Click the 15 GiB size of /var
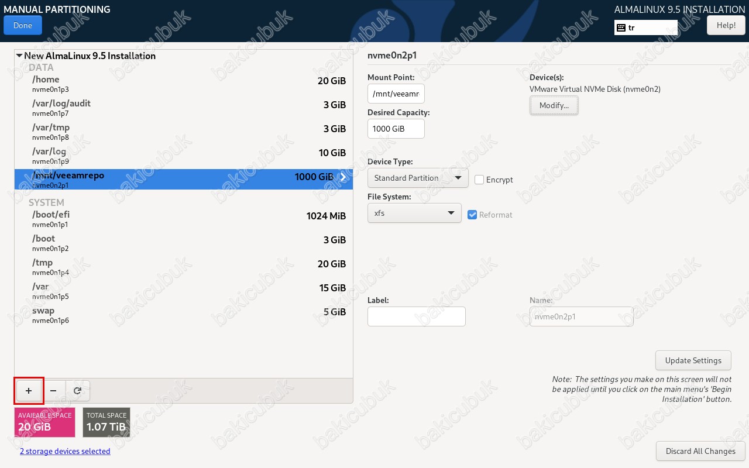The width and height of the screenshot is (749, 468). [332, 288]
